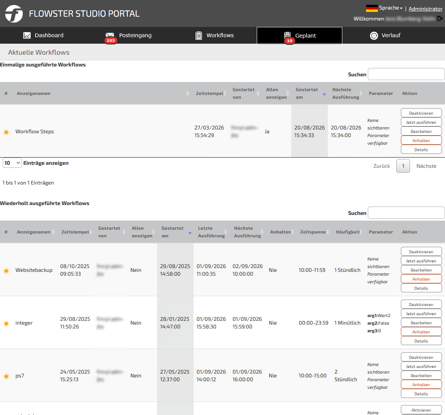Click Deaktivieren for Websitebackup
Image resolution: width=445 pixels, height=415 pixels.
point(421,252)
